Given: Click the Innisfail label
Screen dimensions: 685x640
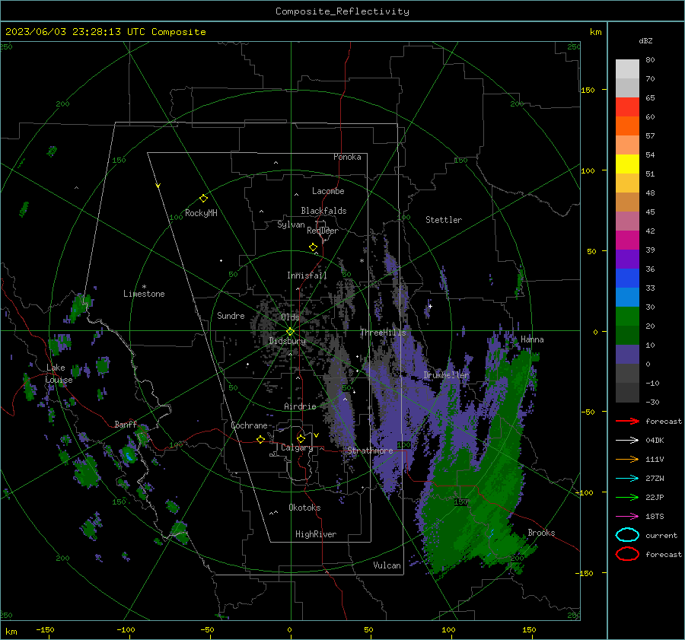Looking at the screenshot, I should coord(307,275).
